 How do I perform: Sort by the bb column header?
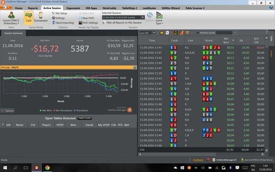(241, 40)
